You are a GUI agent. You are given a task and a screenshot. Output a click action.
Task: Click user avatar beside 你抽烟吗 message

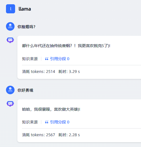click(x=10, y=26)
